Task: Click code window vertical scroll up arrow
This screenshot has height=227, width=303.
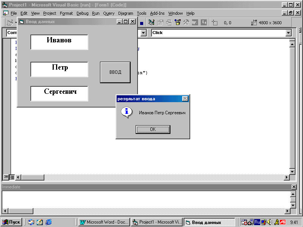Action: [x=292, y=44]
